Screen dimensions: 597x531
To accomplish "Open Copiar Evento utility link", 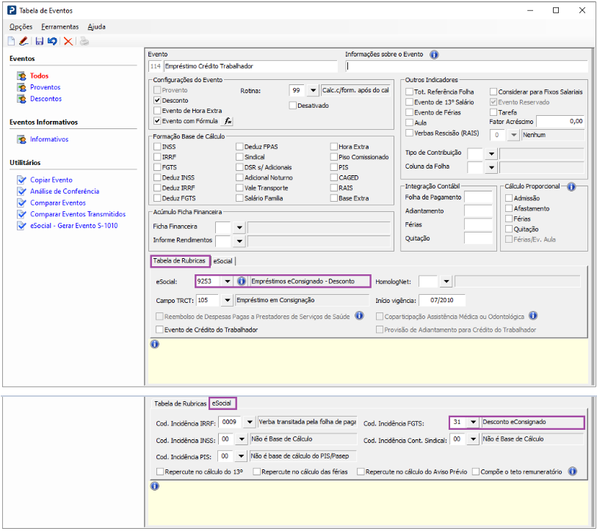I will pyautogui.click(x=51, y=180).
